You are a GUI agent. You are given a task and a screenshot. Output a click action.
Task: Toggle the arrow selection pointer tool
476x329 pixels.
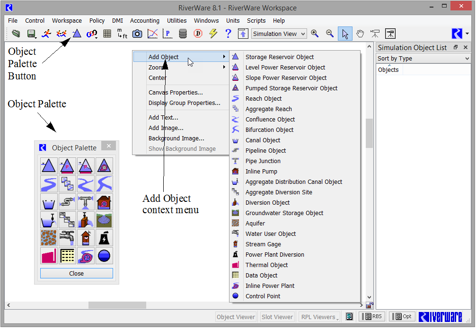click(x=345, y=34)
